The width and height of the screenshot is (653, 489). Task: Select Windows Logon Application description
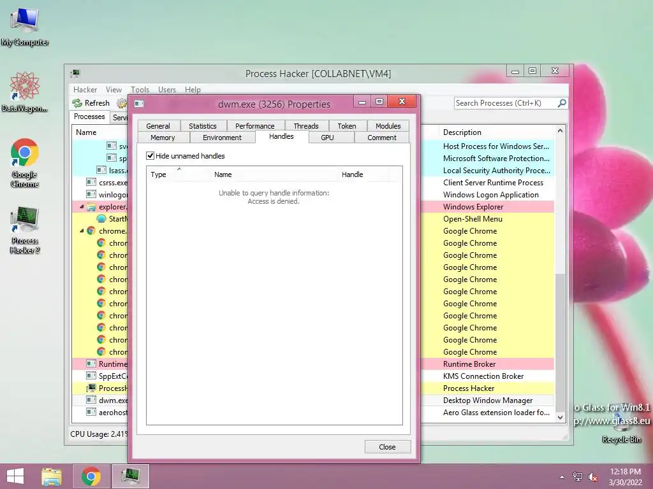(490, 195)
